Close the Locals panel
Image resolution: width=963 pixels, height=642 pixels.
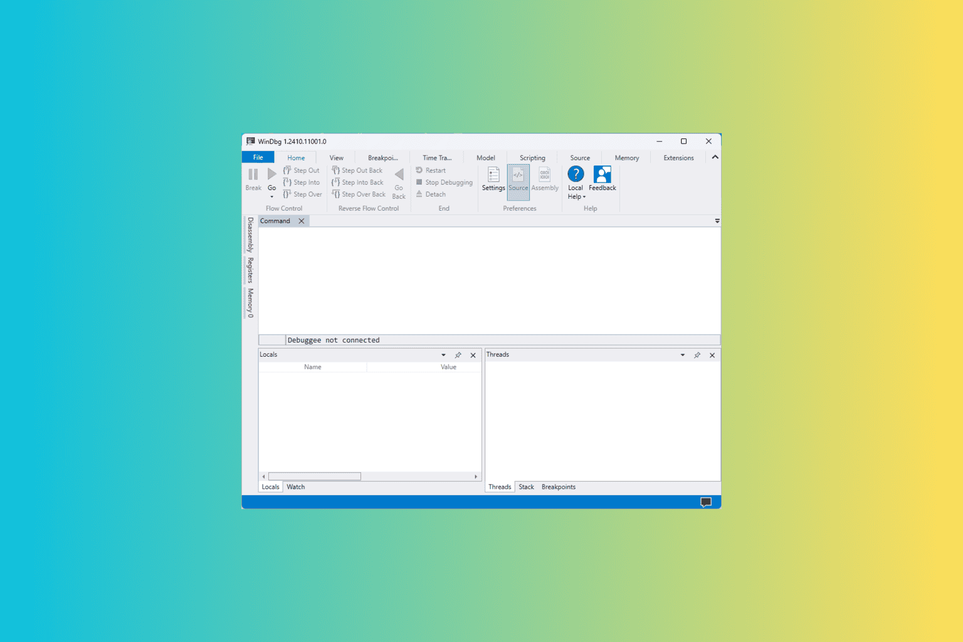[x=473, y=355]
